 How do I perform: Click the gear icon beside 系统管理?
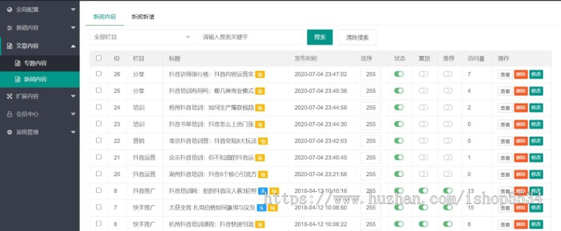click(9, 132)
